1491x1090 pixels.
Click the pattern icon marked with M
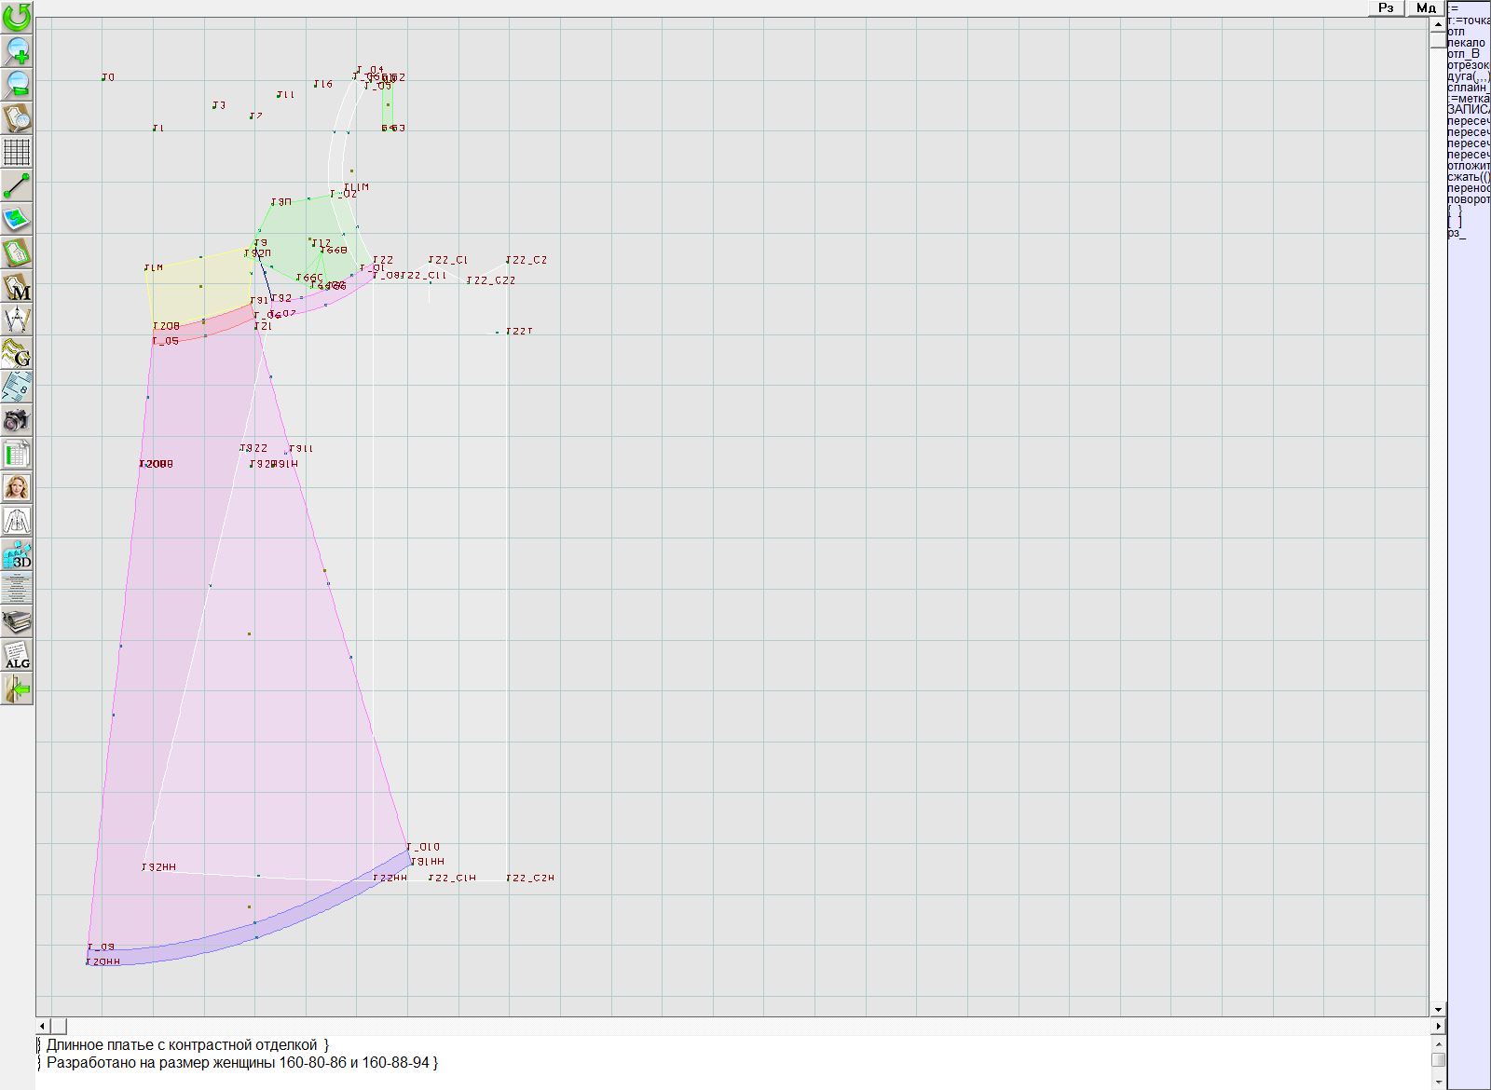click(17, 287)
